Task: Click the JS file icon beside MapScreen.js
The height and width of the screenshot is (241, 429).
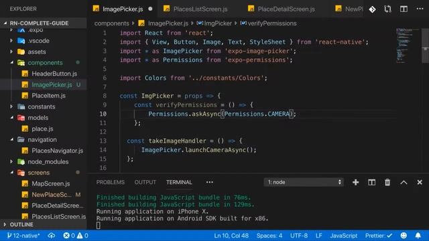Action: pyautogui.click(x=25, y=183)
